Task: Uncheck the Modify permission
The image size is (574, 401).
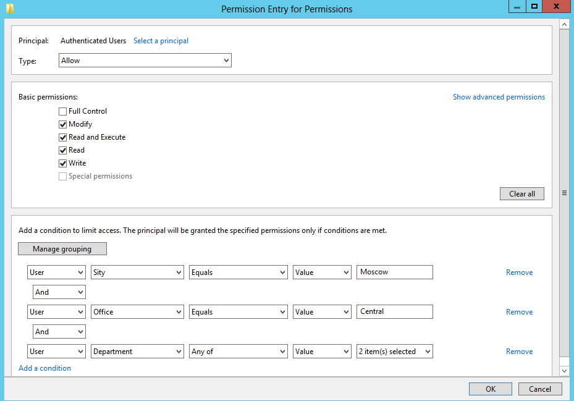Action: pyautogui.click(x=62, y=125)
